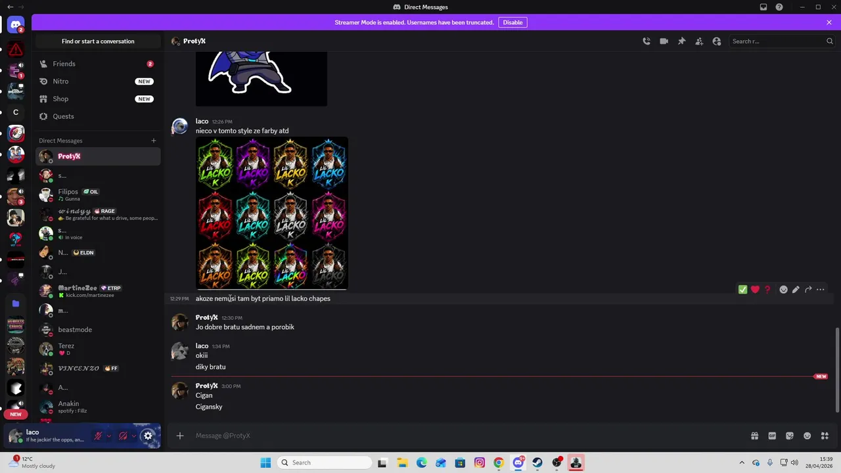Open the Inbox icon in title bar
This screenshot has width=841, height=473.
pyautogui.click(x=763, y=7)
